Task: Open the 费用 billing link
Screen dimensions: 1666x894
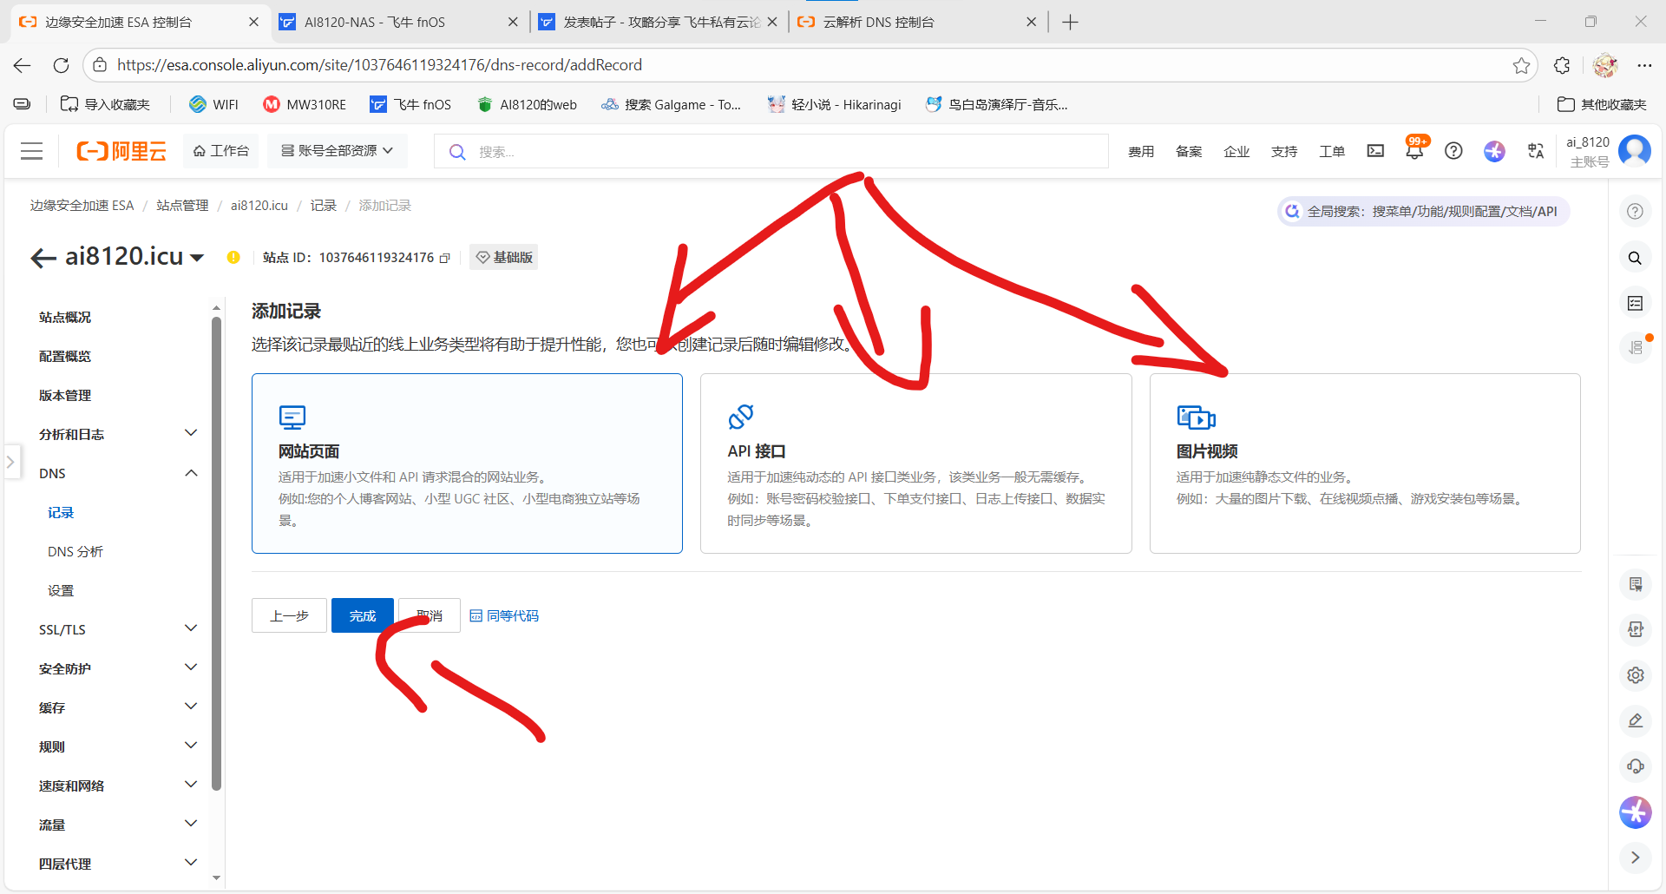Action: (1141, 151)
